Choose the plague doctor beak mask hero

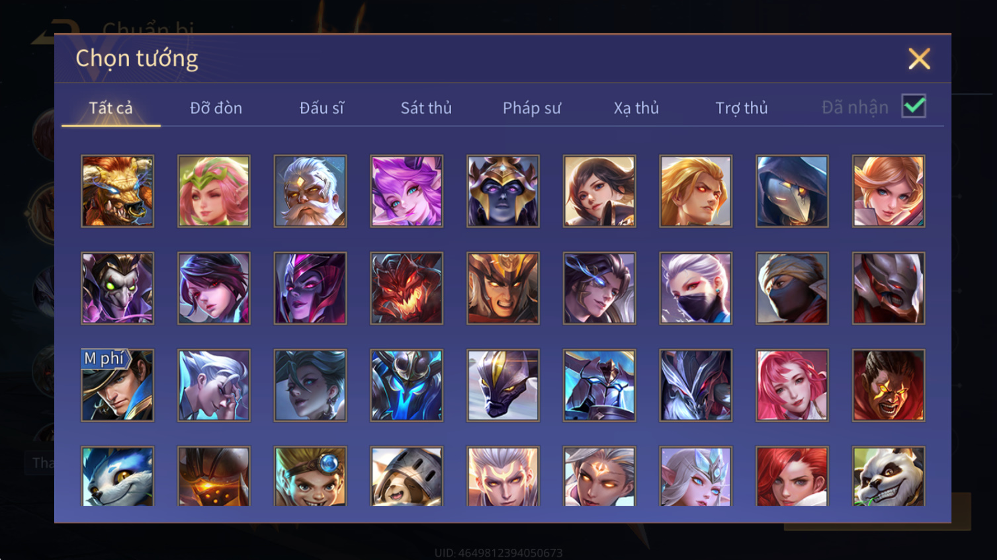pos(792,191)
